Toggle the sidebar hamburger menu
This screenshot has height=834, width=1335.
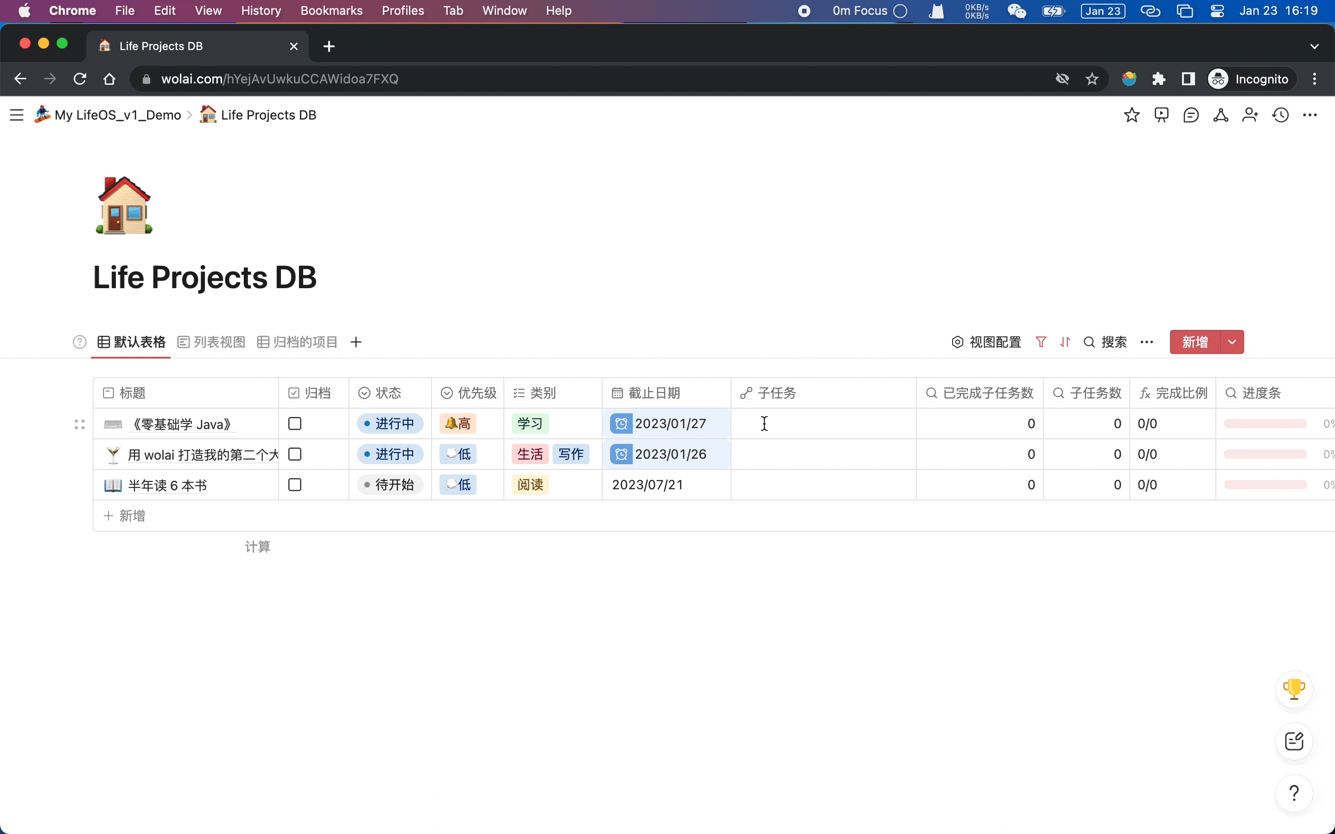point(17,115)
